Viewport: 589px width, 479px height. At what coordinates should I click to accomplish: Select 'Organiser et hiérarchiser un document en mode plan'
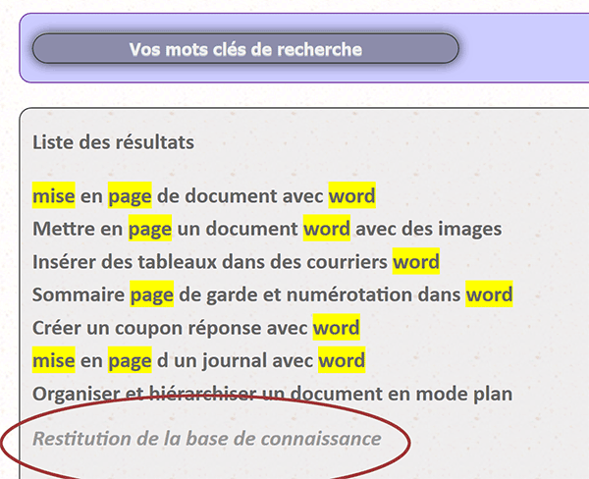point(272,394)
